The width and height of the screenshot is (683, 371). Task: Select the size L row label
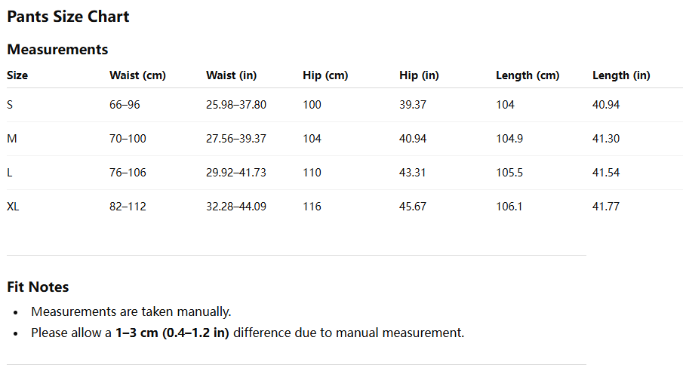[10, 173]
